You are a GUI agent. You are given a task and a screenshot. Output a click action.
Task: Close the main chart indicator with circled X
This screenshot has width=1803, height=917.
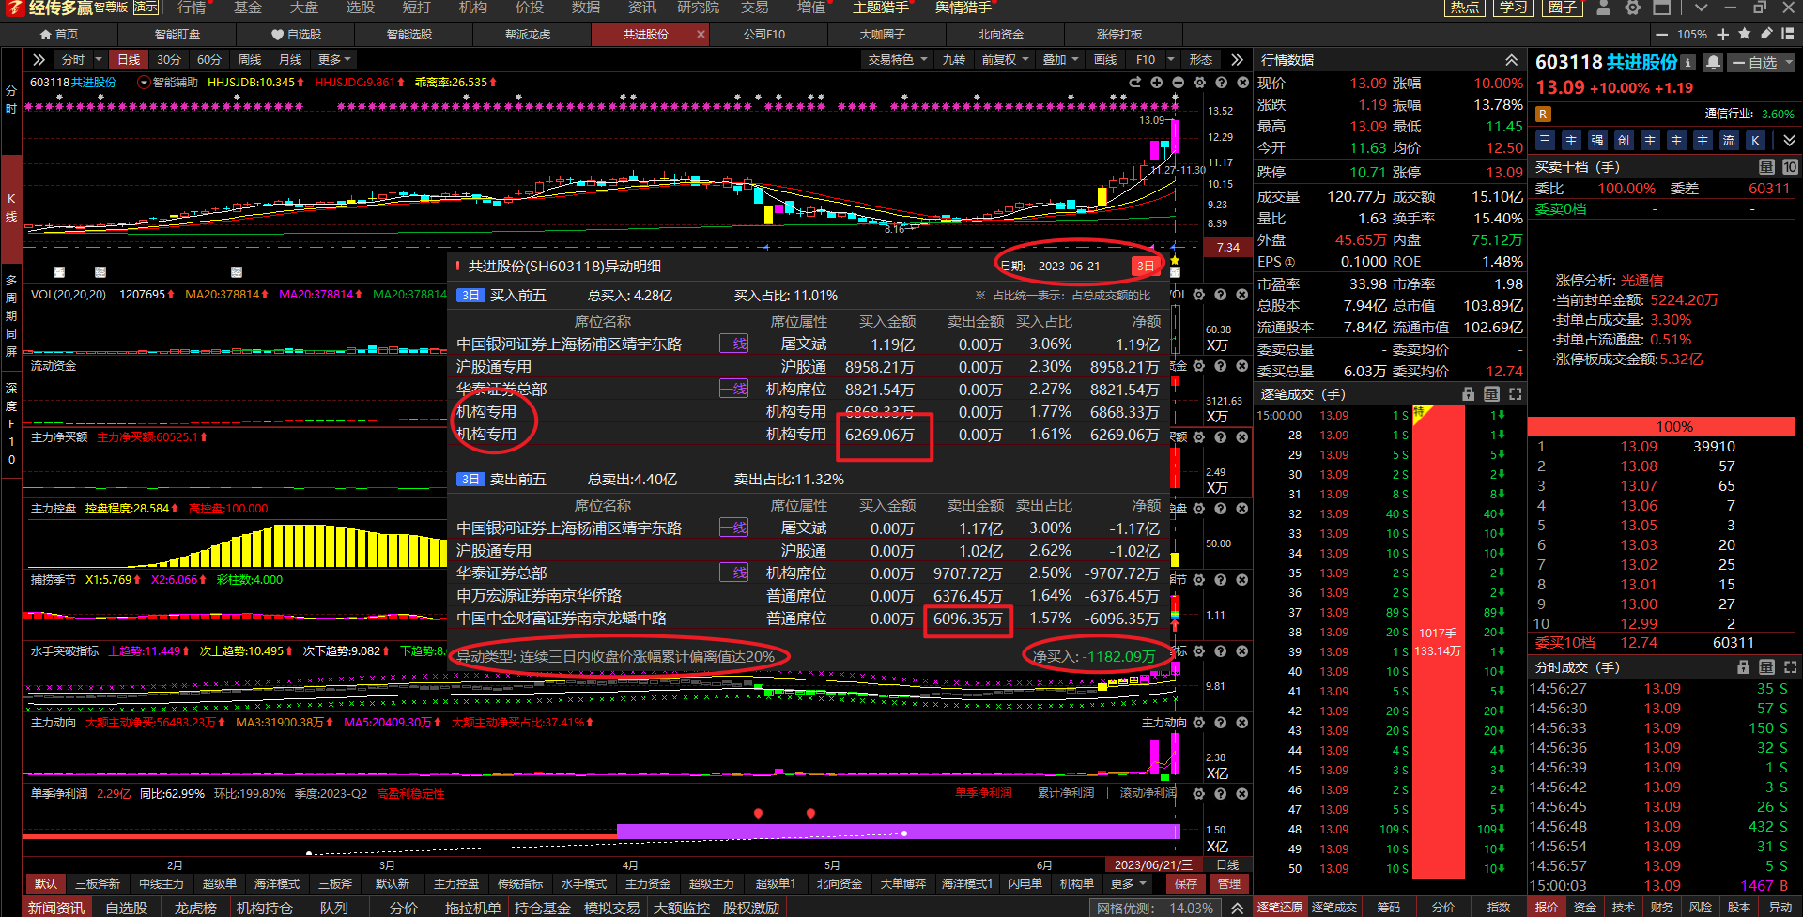click(1243, 83)
